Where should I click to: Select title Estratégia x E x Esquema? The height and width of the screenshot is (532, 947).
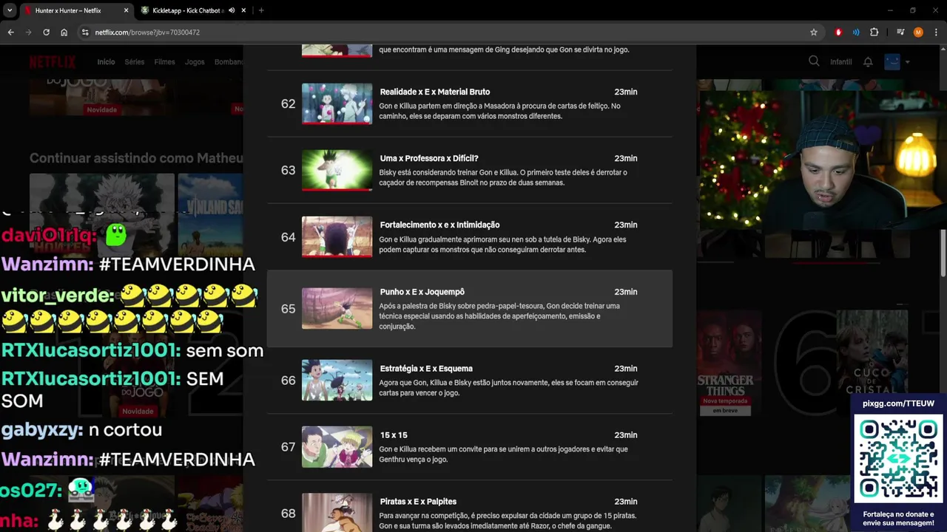point(426,368)
